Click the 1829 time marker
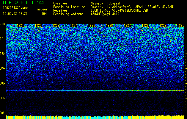 point(163,26)
